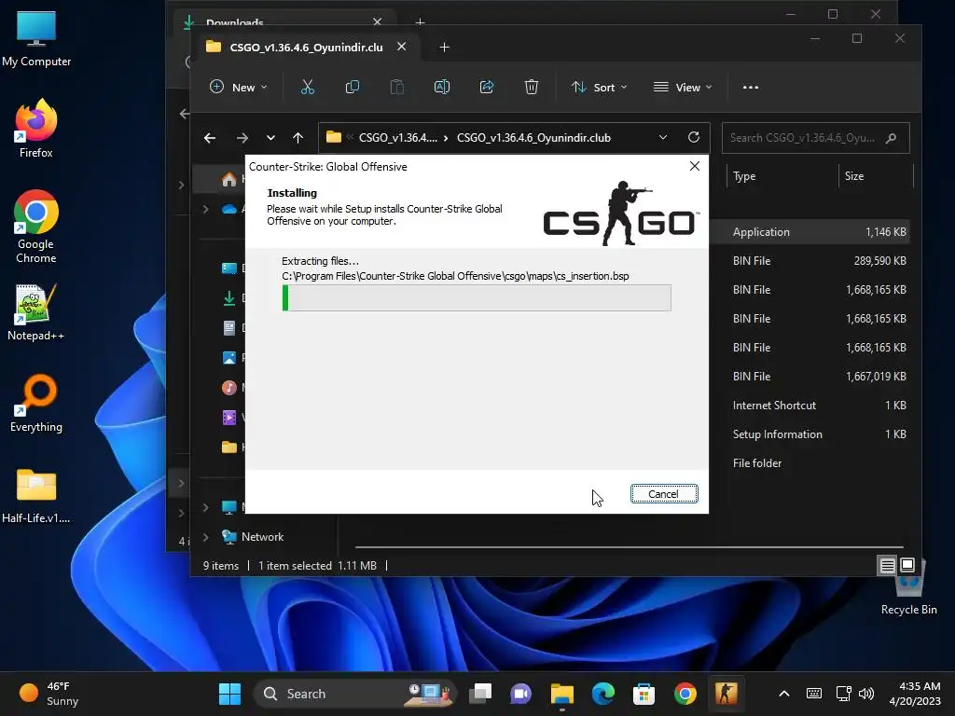Open Task View from taskbar
Image resolution: width=955 pixels, height=716 pixels.
point(480,694)
